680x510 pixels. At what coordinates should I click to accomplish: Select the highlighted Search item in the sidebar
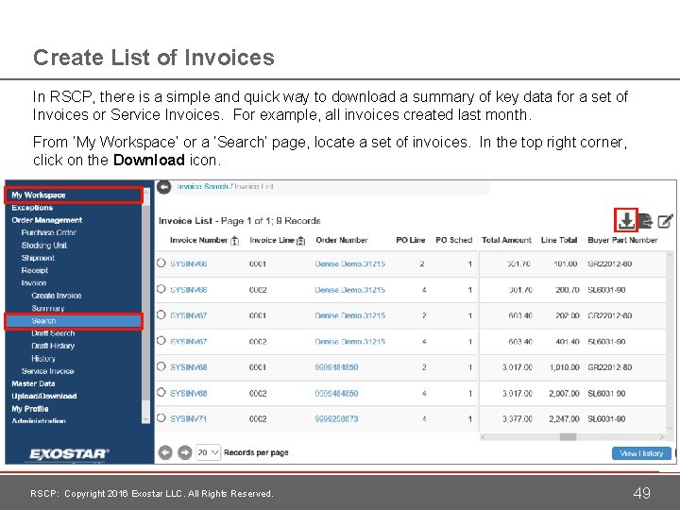[x=74, y=321]
